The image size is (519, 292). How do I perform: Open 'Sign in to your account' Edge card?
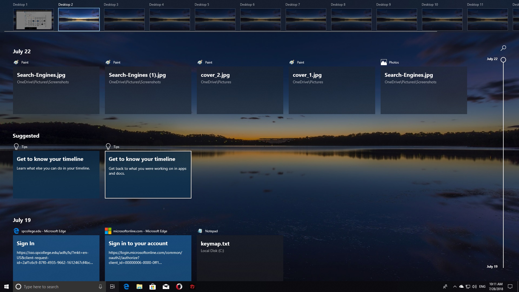coord(148,258)
